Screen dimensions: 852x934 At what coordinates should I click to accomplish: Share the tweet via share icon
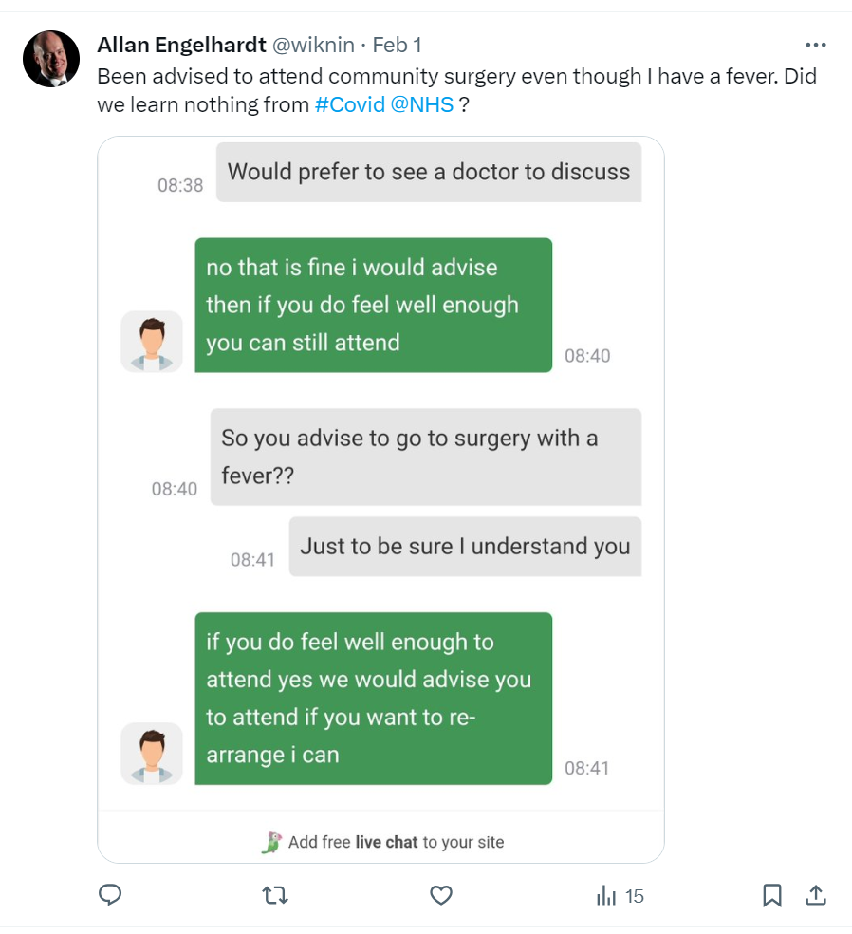click(815, 895)
